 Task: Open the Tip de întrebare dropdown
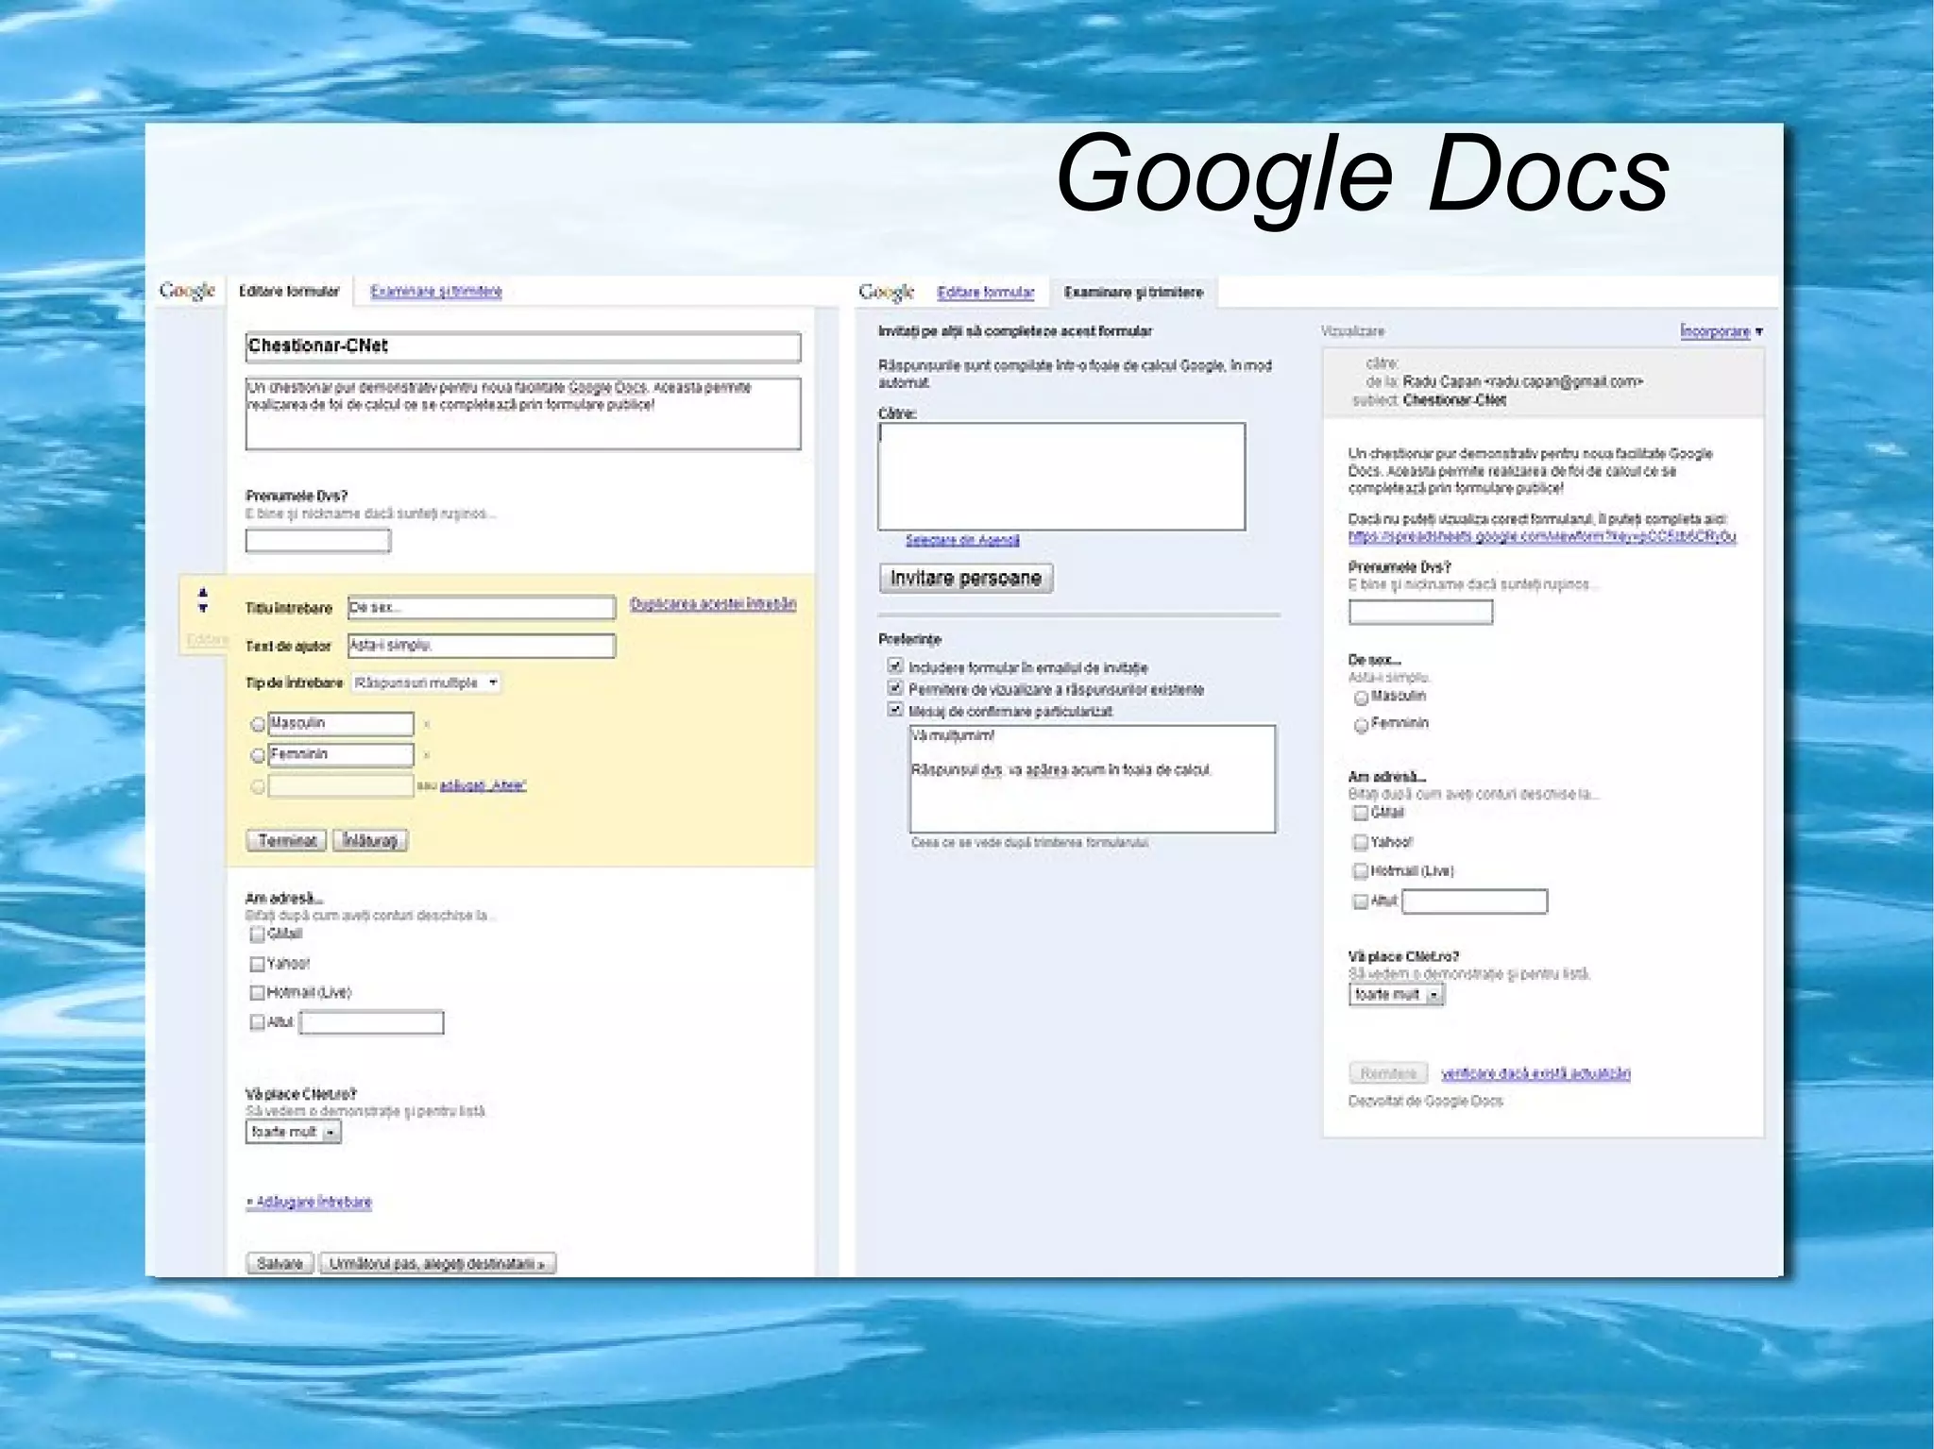tap(425, 682)
